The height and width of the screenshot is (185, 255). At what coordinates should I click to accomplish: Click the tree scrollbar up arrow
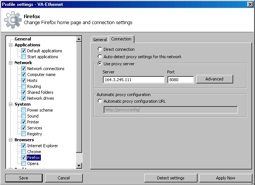coord(79,39)
